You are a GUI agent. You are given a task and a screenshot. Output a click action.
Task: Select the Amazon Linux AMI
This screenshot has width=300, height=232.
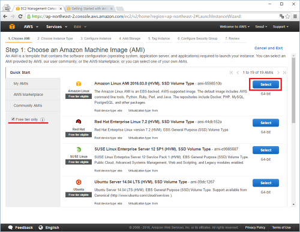(266, 85)
